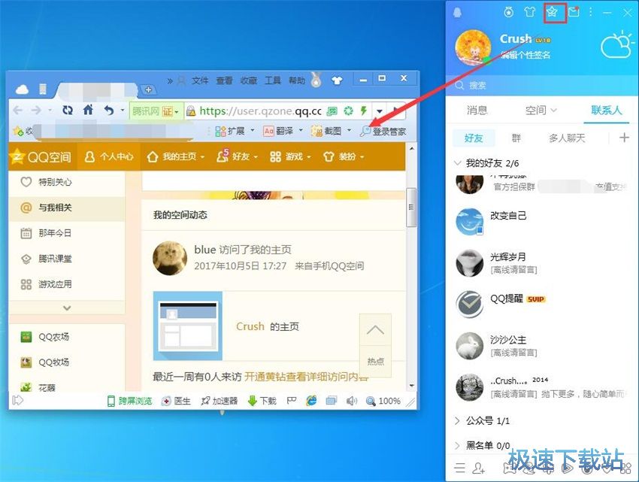Viewport: 639px width, 482px height.
Task: Switch to the 消息 tab
Action: pos(477,110)
